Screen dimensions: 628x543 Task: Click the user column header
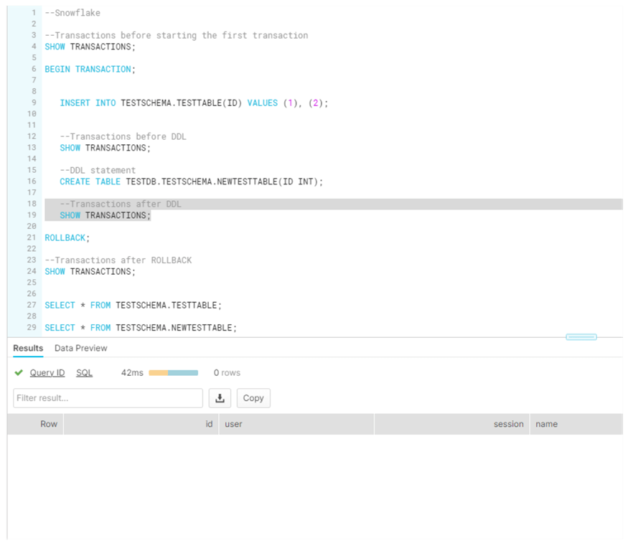point(233,423)
